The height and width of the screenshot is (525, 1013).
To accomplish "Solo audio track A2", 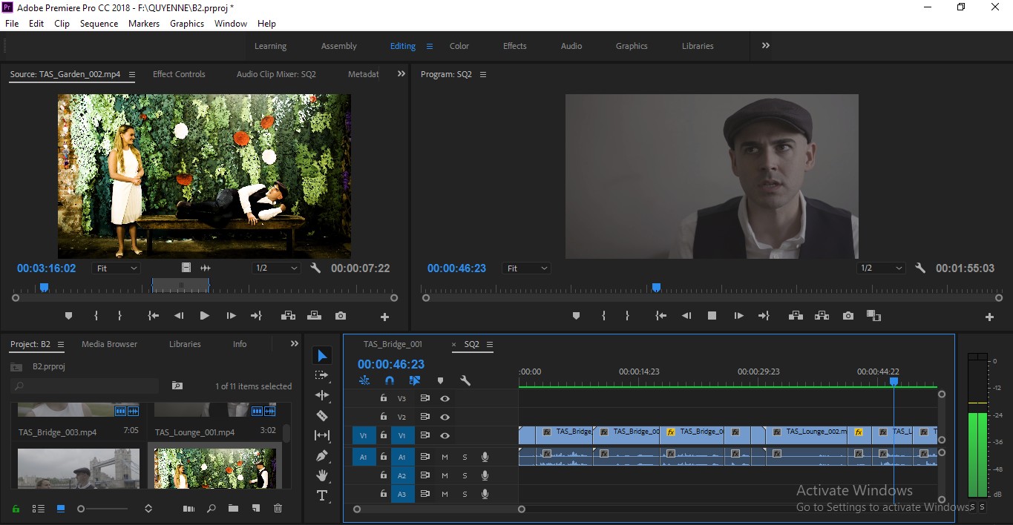I will point(465,475).
